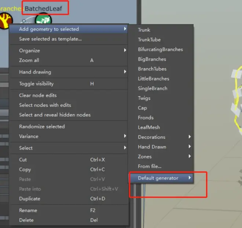Choose Twigs in the geometry submenu
The height and width of the screenshot is (228, 242).
(x=144, y=98)
